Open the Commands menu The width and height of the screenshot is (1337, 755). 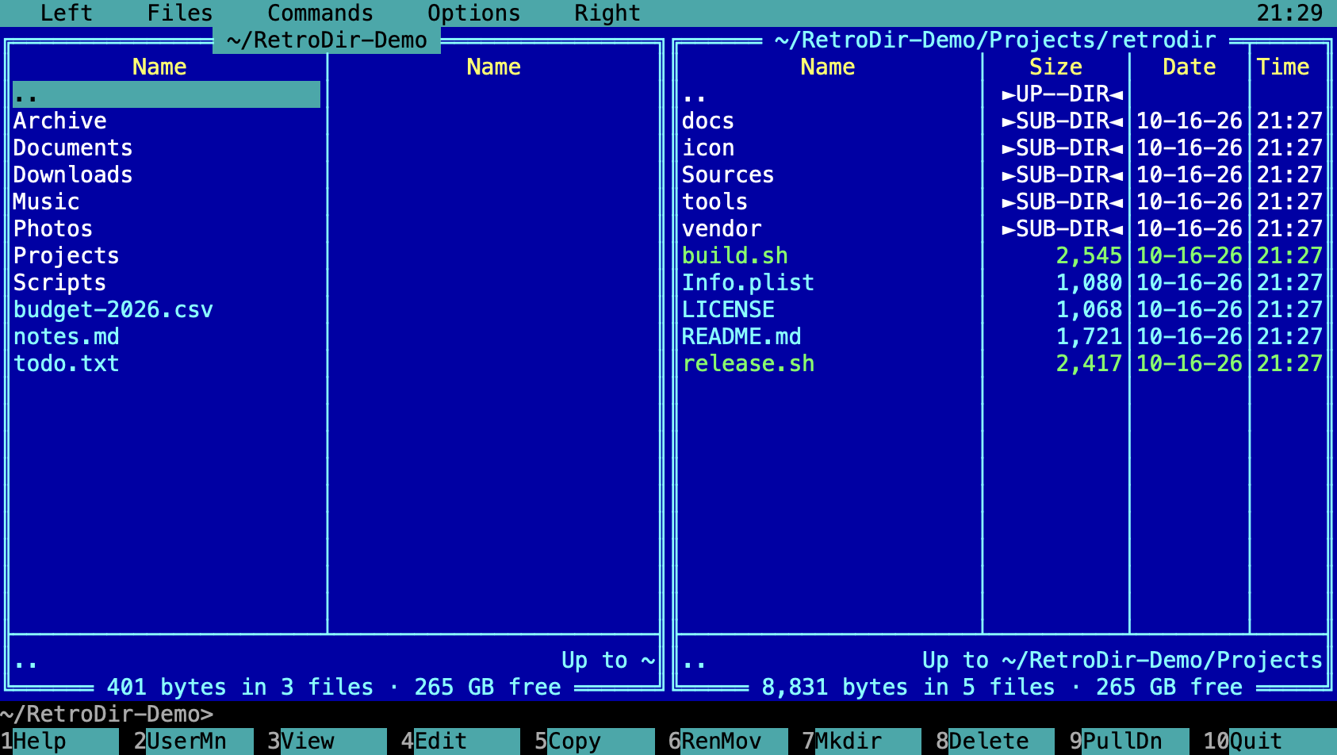click(320, 13)
